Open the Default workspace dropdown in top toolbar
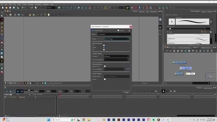This screenshot has height=122, width=217. click(x=52, y=7)
